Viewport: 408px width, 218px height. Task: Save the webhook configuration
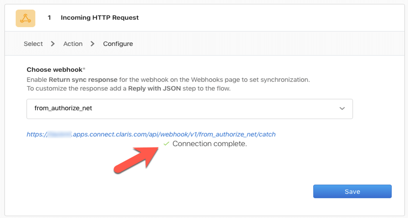[352, 191]
